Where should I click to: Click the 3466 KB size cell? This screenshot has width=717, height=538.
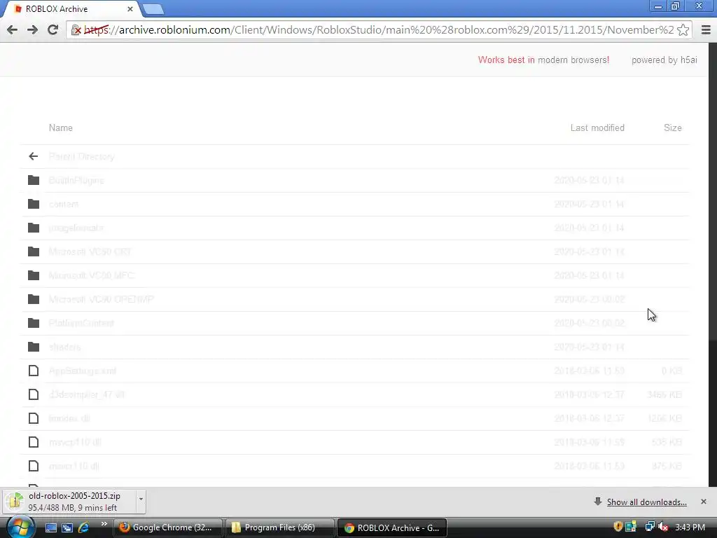point(664,394)
